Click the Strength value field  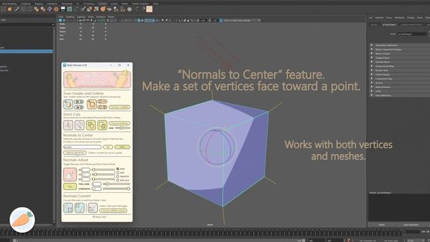tap(97, 189)
